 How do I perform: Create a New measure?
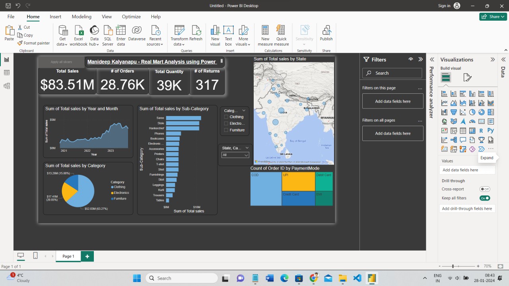[265, 36]
